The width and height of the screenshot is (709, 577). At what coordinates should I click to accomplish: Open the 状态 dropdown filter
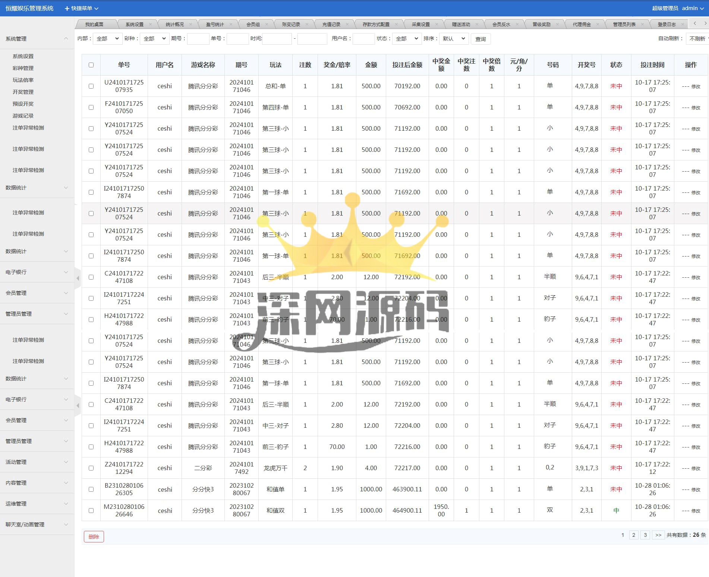click(x=406, y=39)
